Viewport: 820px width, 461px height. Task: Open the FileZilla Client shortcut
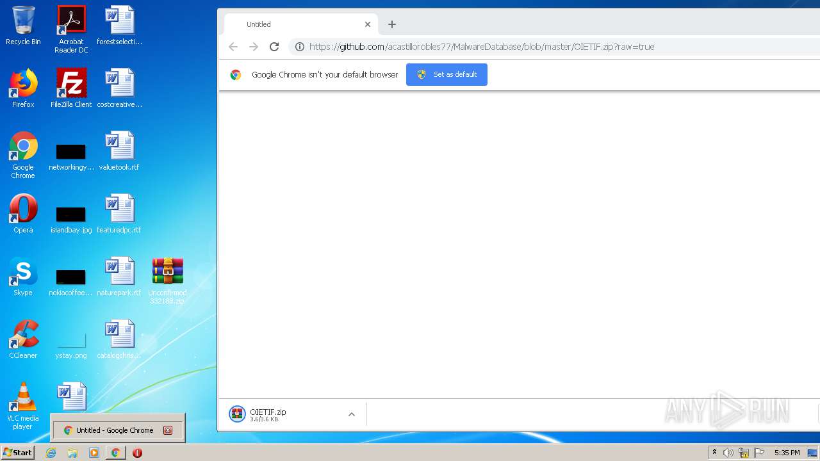coord(71,88)
